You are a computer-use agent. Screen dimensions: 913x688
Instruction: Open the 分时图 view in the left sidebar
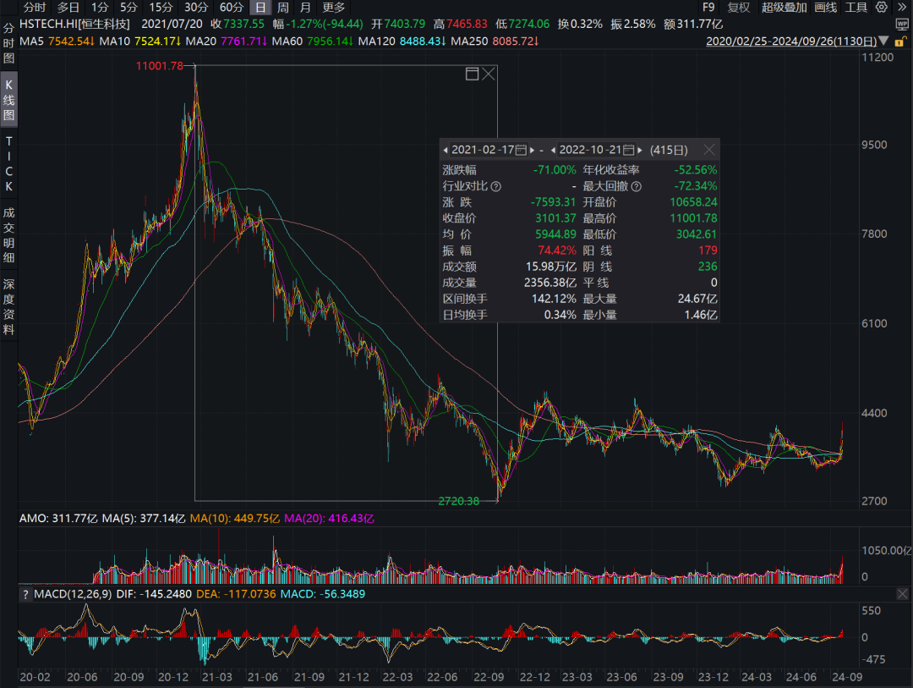coord(8,43)
